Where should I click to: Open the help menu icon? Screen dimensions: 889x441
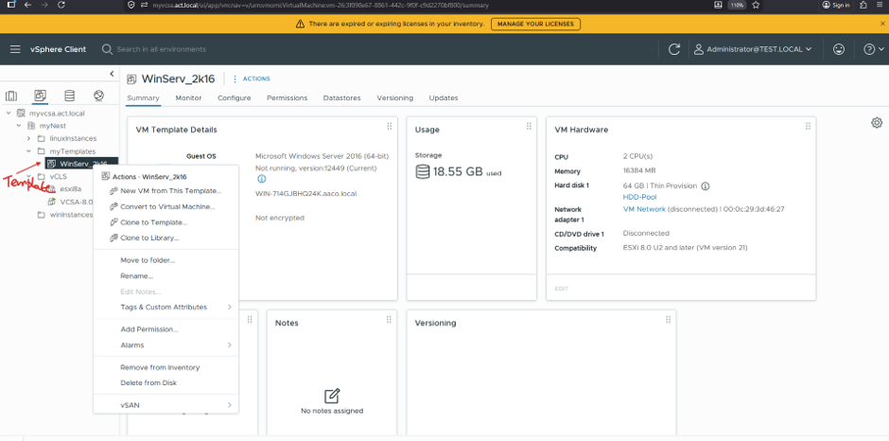click(x=874, y=49)
